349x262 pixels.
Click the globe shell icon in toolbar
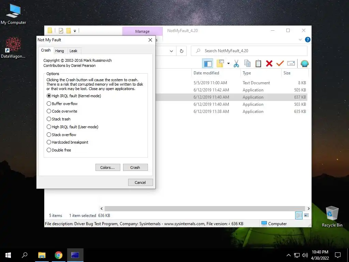point(304,64)
